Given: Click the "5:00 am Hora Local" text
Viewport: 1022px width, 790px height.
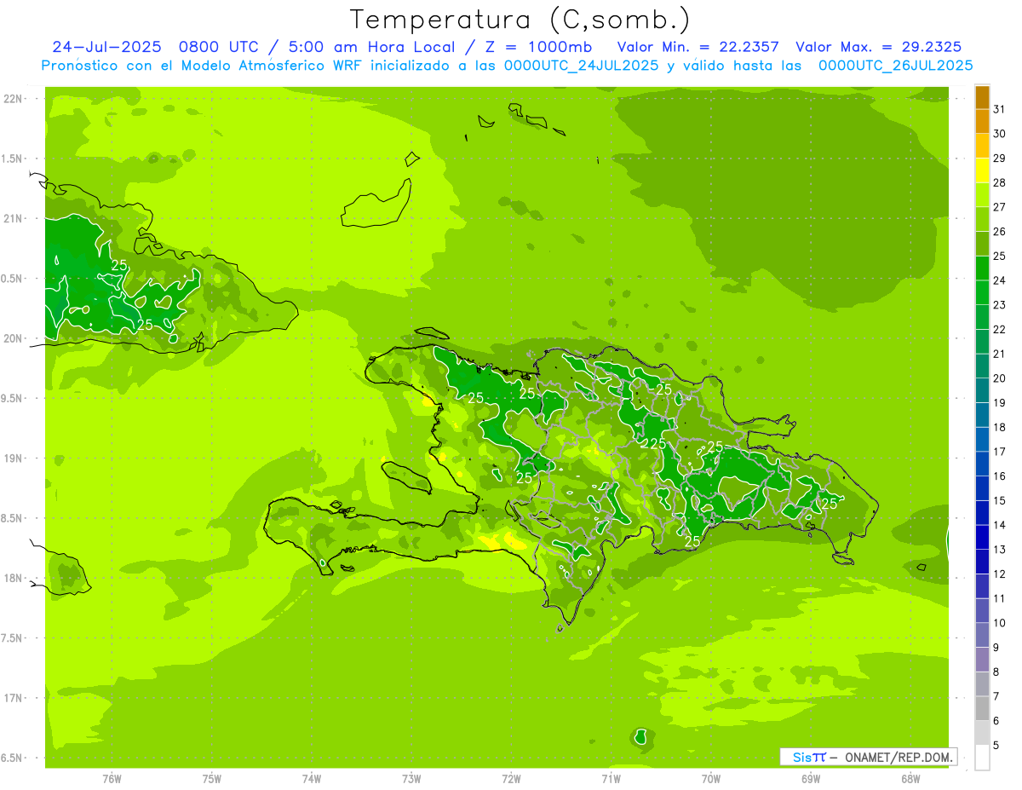Looking at the screenshot, I should (x=370, y=47).
